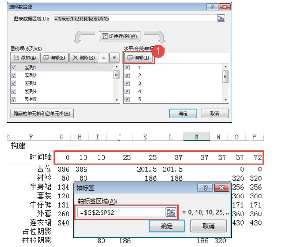The width and height of the screenshot is (285, 247).
Task: Click the 占位阴影 row label
Action: coord(37,231)
